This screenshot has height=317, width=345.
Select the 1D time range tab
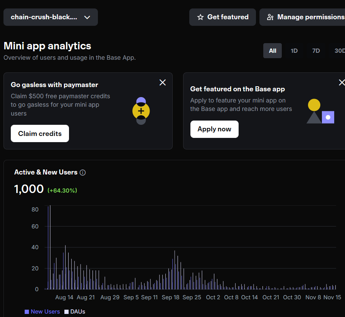[294, 51]
